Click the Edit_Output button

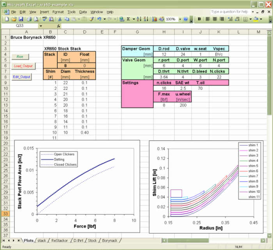(21, 77)
